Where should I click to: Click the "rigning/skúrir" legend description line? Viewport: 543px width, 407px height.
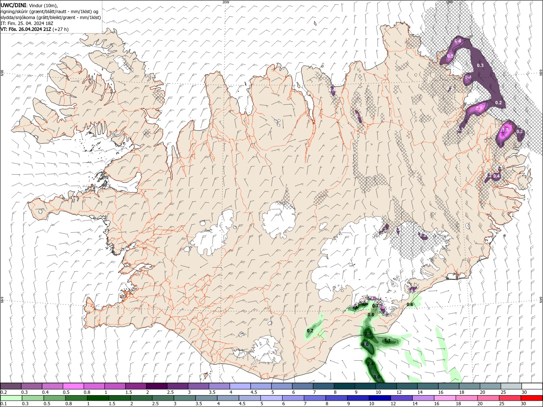50,11
